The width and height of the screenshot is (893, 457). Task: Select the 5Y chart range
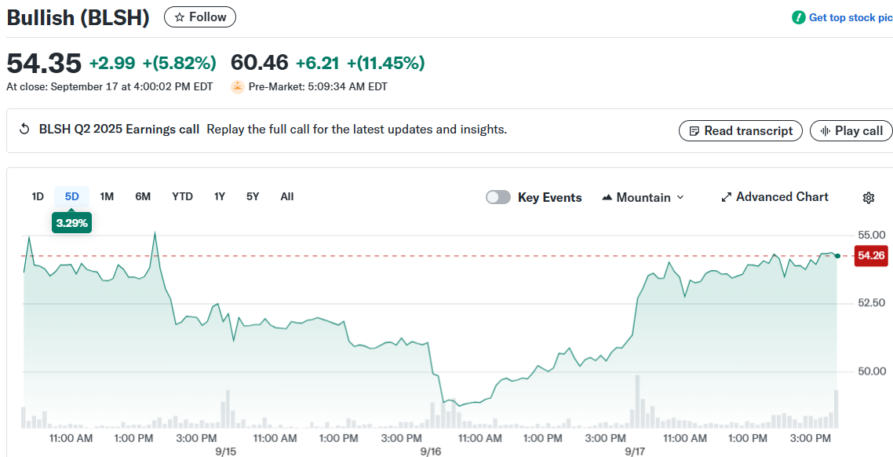(x=253, y=196)
